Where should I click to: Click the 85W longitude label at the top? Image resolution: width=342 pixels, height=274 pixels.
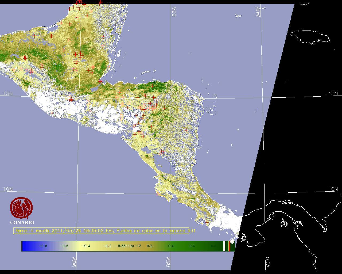pos(174,12)
